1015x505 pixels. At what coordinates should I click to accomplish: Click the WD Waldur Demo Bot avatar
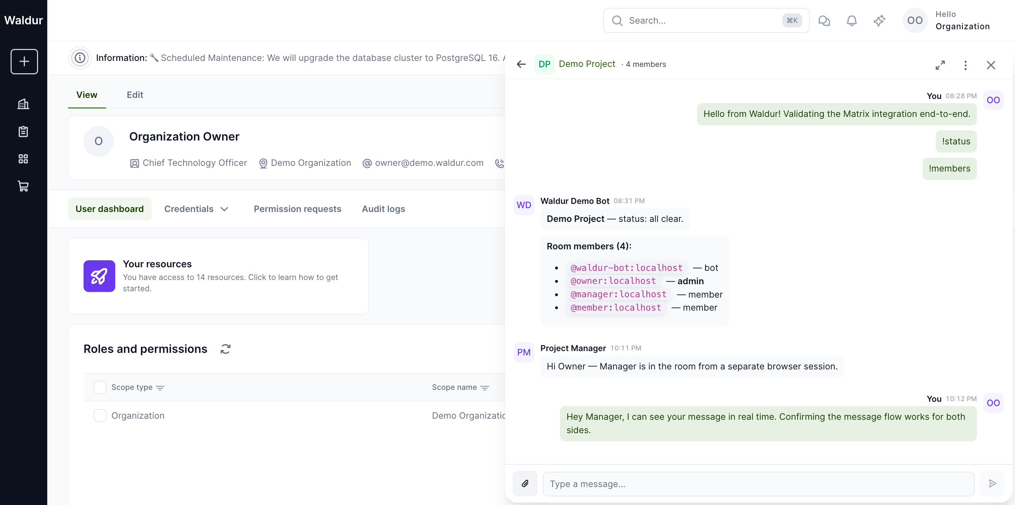point(524,205)
